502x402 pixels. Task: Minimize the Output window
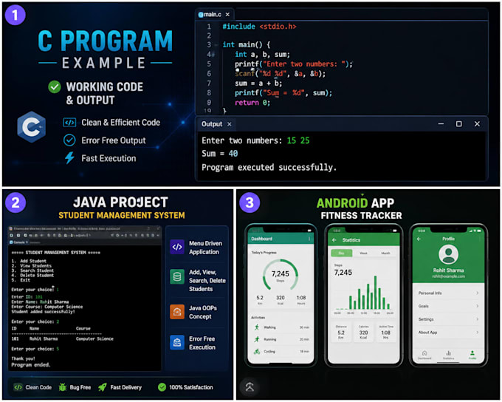click(x=441, y=123)
